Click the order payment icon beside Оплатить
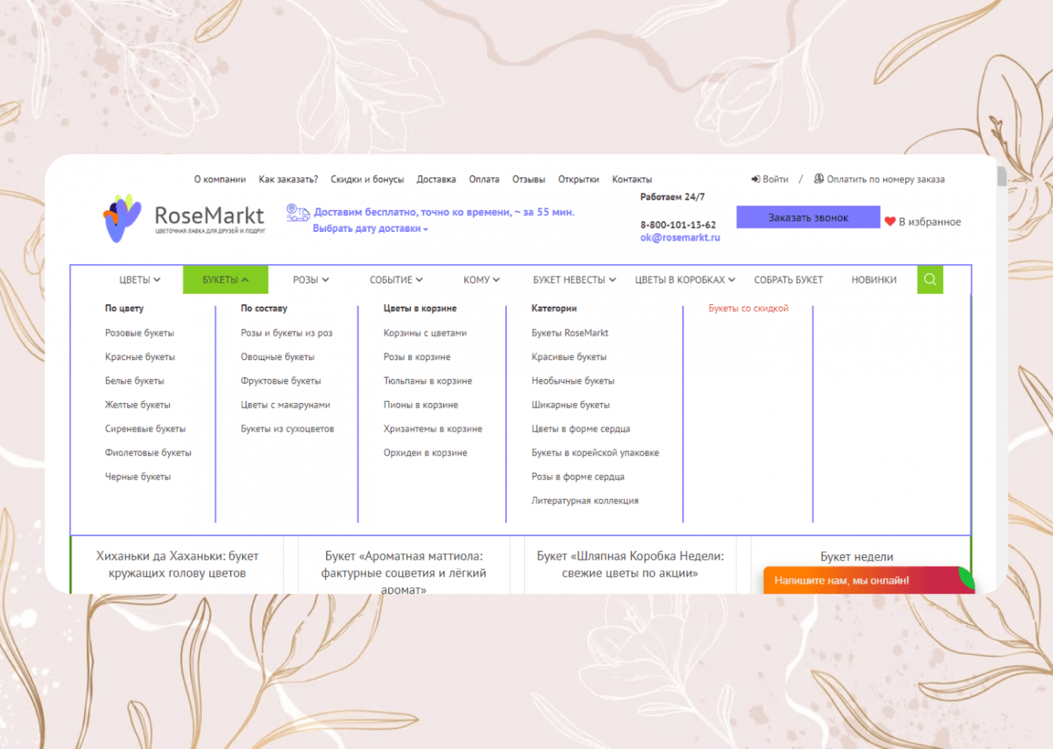 pos(819,178)
